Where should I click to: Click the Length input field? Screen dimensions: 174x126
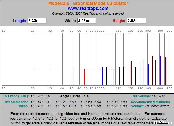click(37, 21)
